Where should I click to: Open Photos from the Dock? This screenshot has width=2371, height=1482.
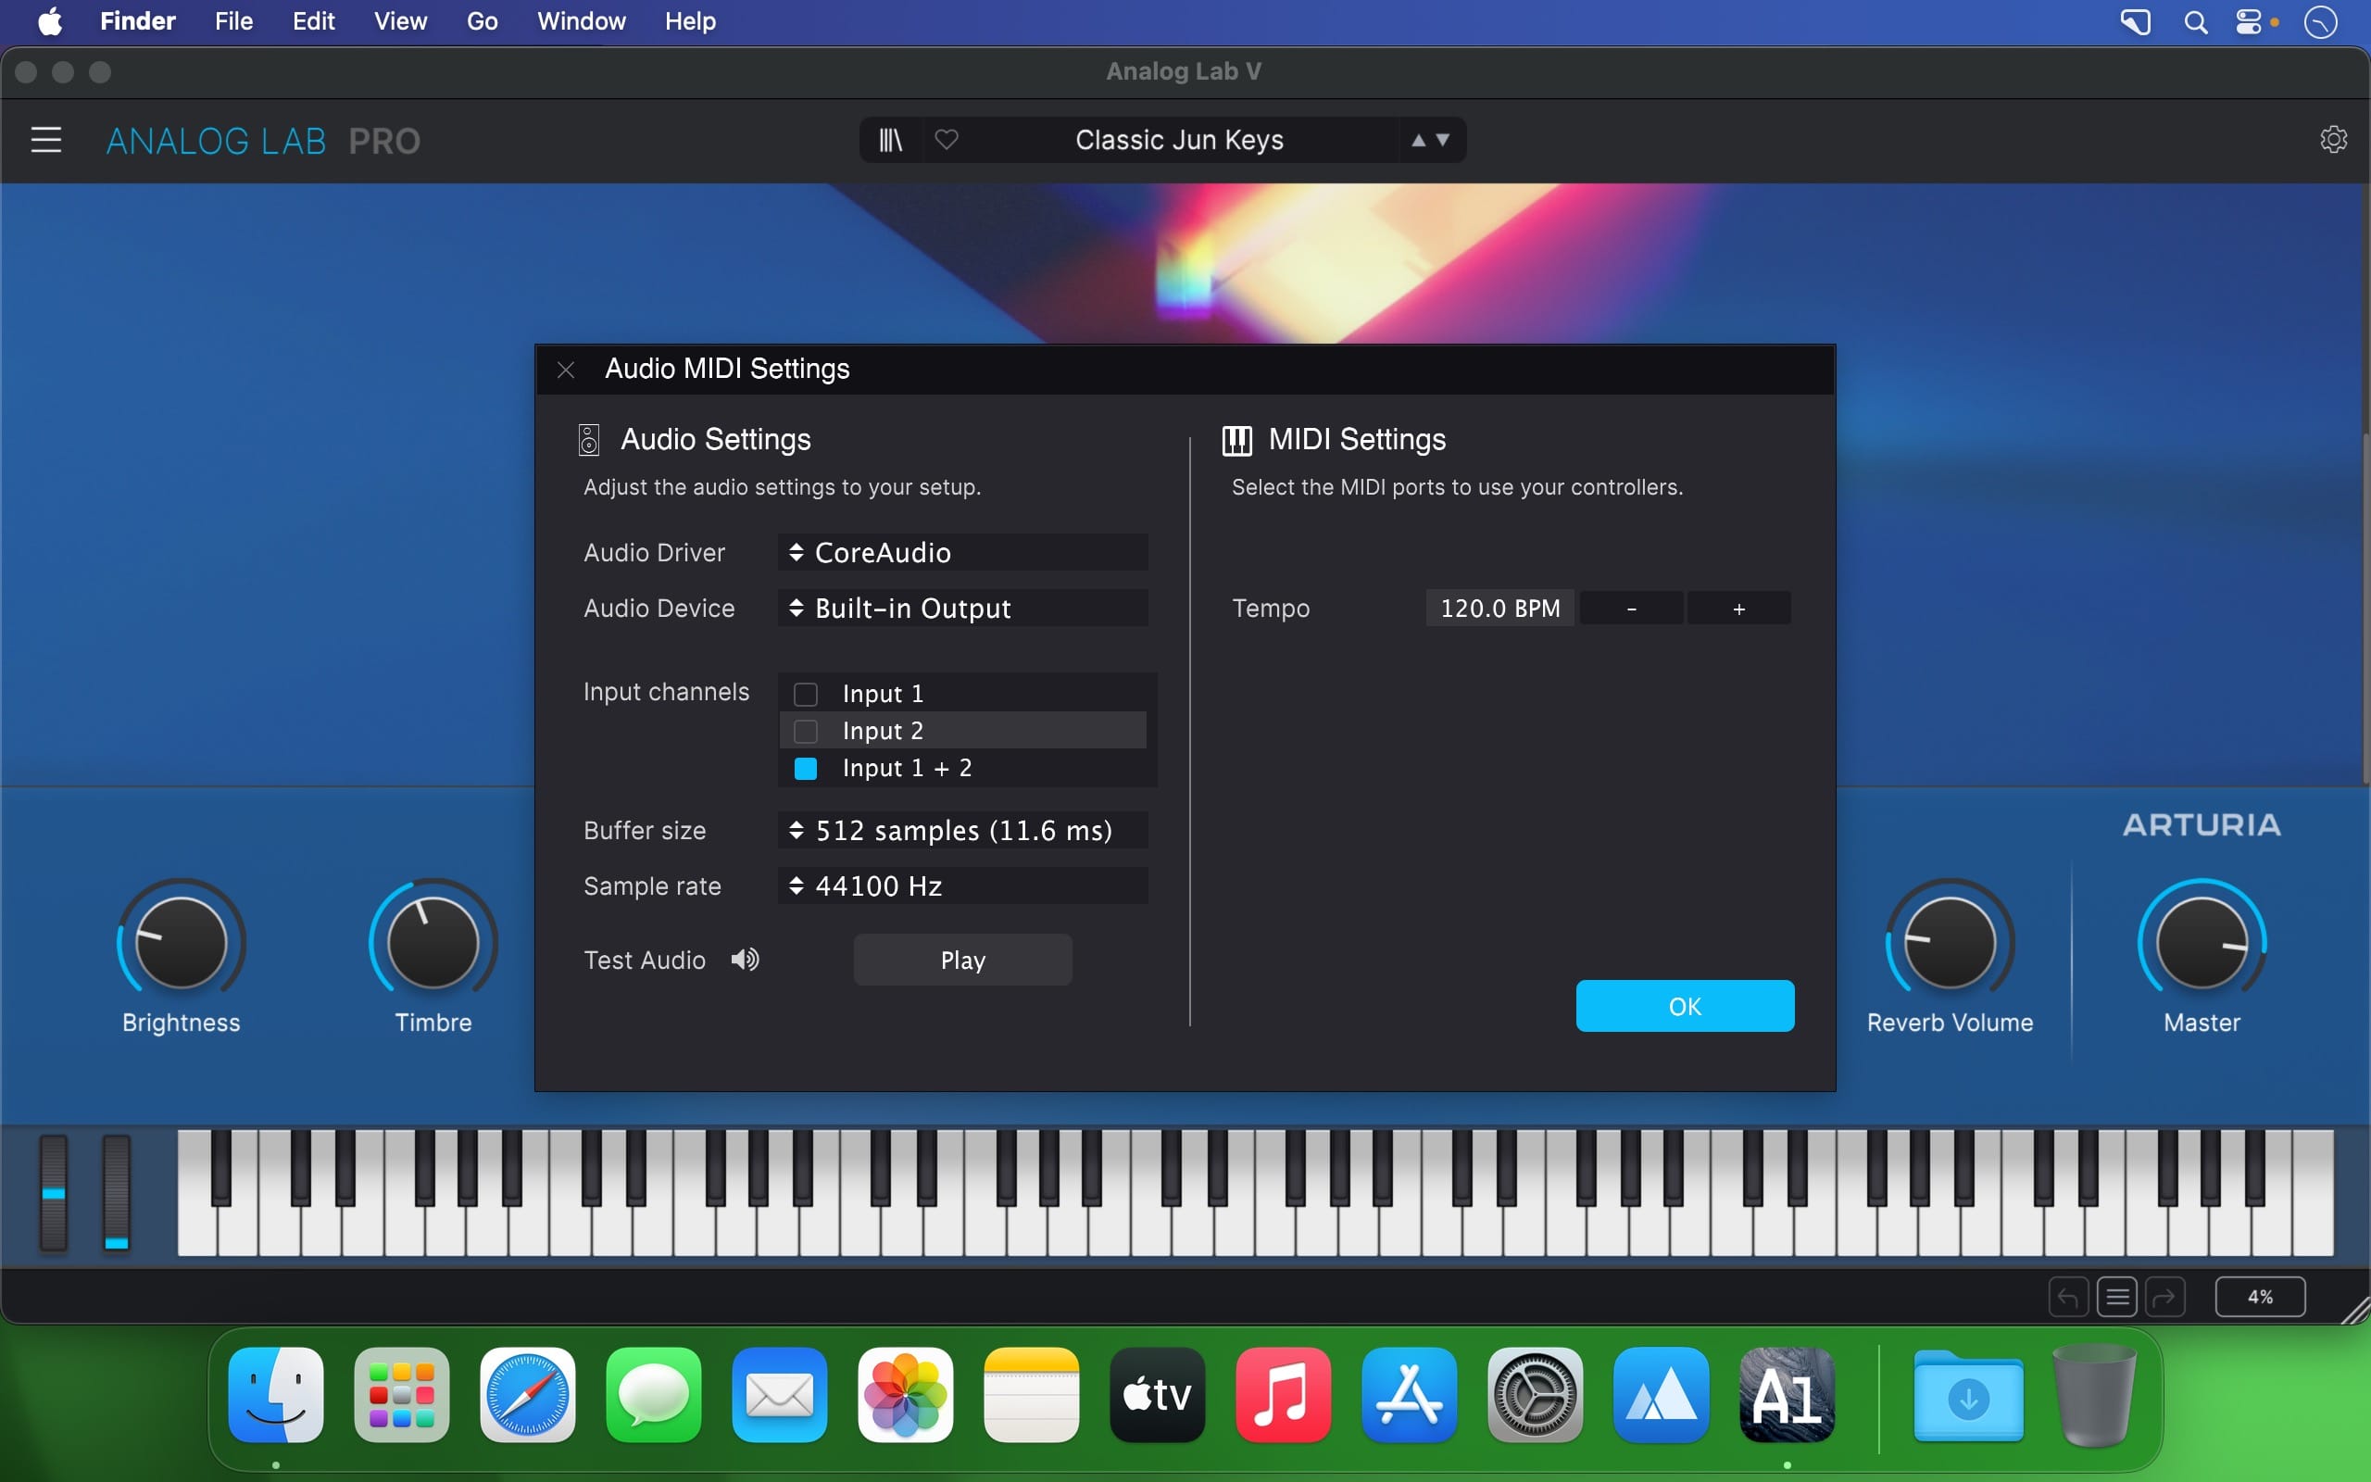[905, 1395]
